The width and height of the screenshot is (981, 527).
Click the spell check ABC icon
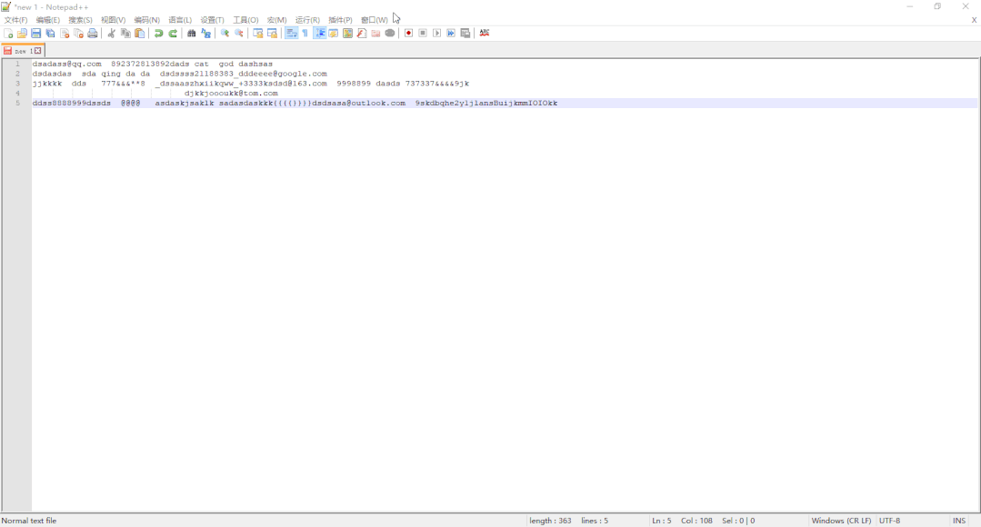click(485, 33)
